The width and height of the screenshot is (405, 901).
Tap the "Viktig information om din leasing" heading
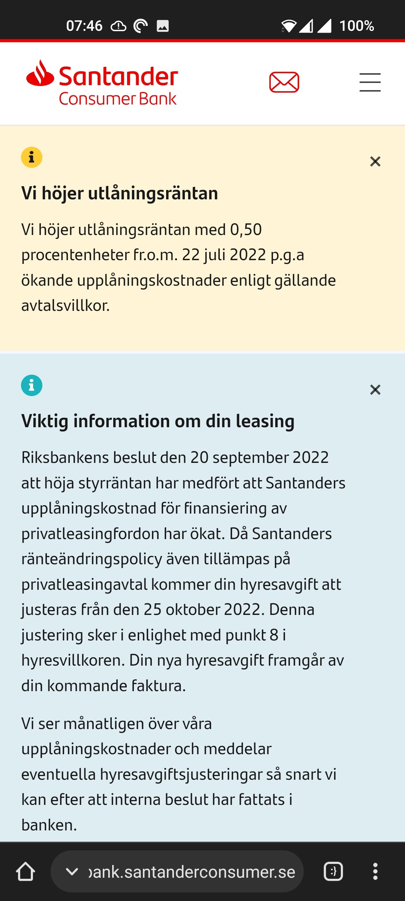[x=157, y=421]
